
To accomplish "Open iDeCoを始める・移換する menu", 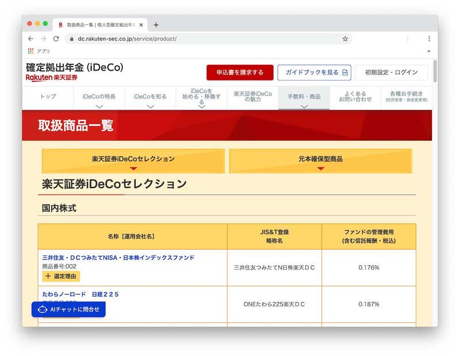I will click(201, 98).
